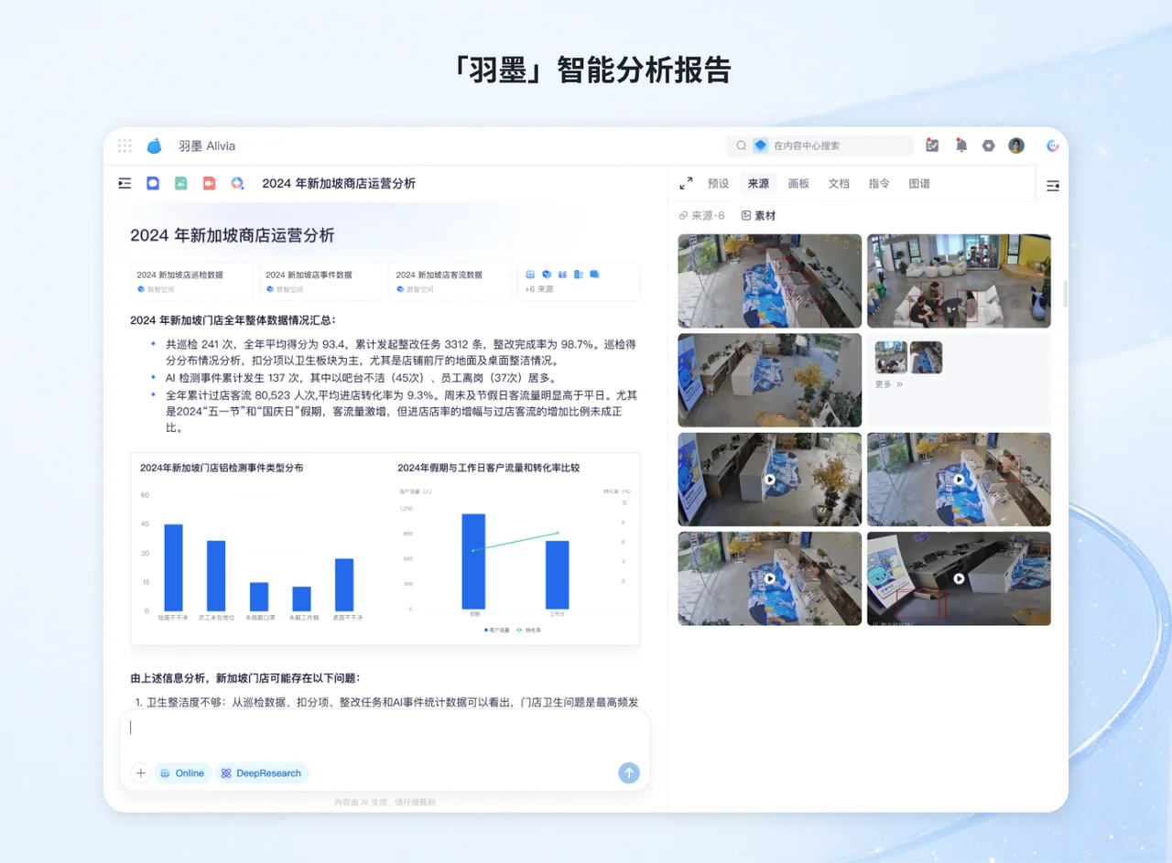Click the 在内容中心搜索 search field

819,146
